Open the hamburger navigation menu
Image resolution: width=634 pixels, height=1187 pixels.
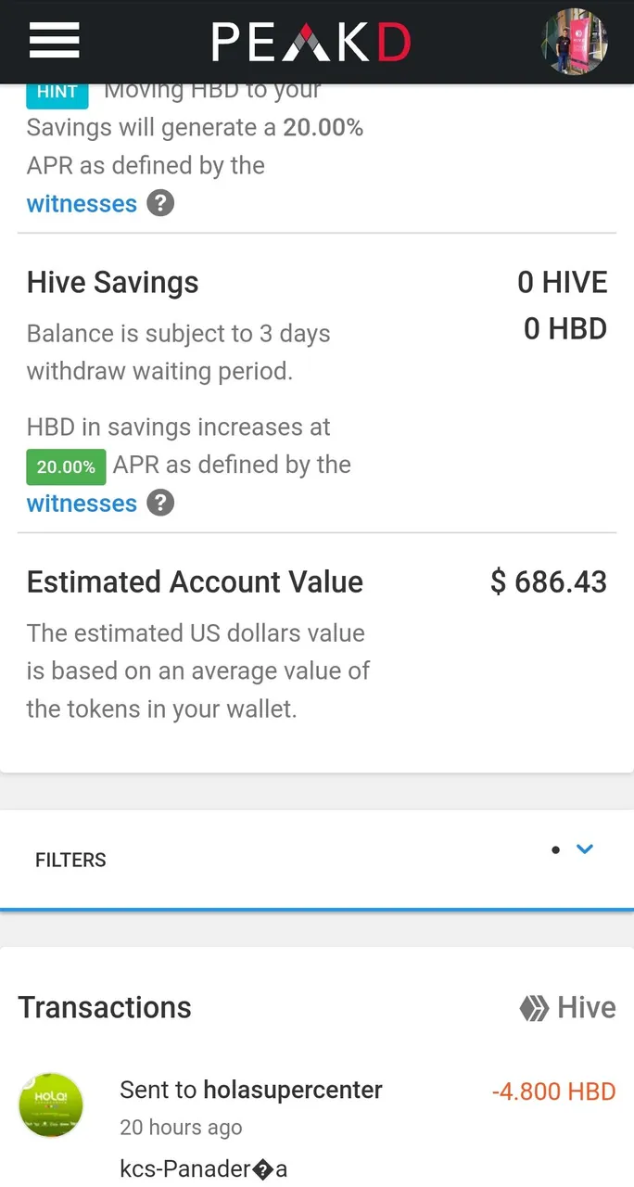click(x=54, y=41)
